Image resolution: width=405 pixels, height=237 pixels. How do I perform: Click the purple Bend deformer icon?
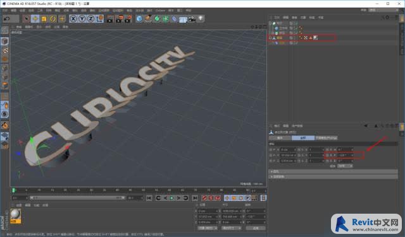[175, 18]
